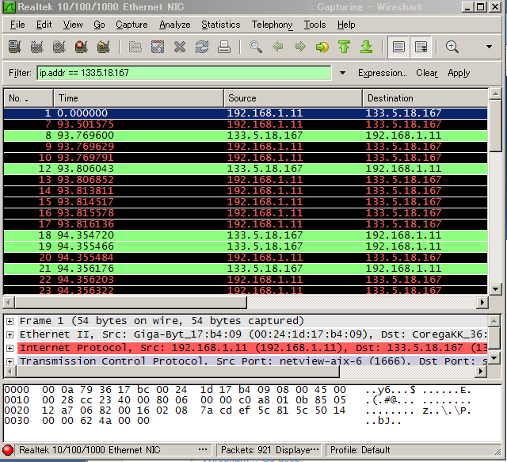Close this capture file X icon
This screenshot has width=507, height=462.
(180, 47)
